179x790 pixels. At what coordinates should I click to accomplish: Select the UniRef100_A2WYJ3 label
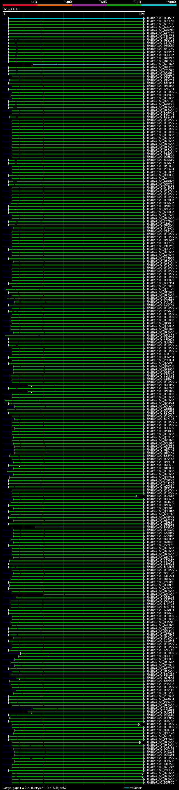click(161, 40)
